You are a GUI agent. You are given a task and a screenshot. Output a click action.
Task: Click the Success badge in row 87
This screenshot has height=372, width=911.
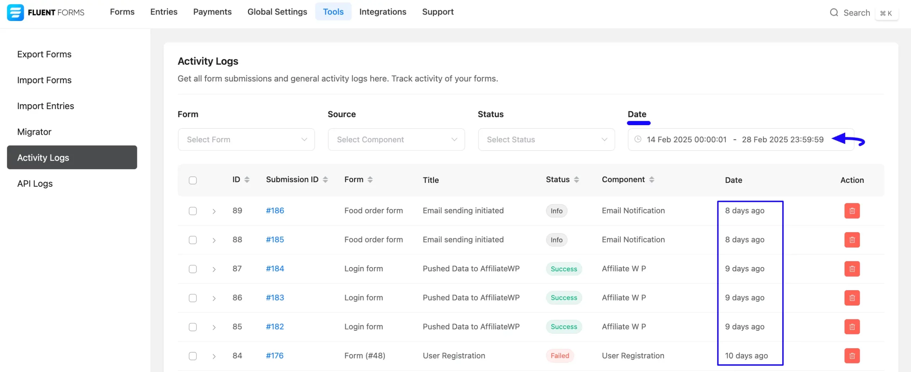[564, 269]
